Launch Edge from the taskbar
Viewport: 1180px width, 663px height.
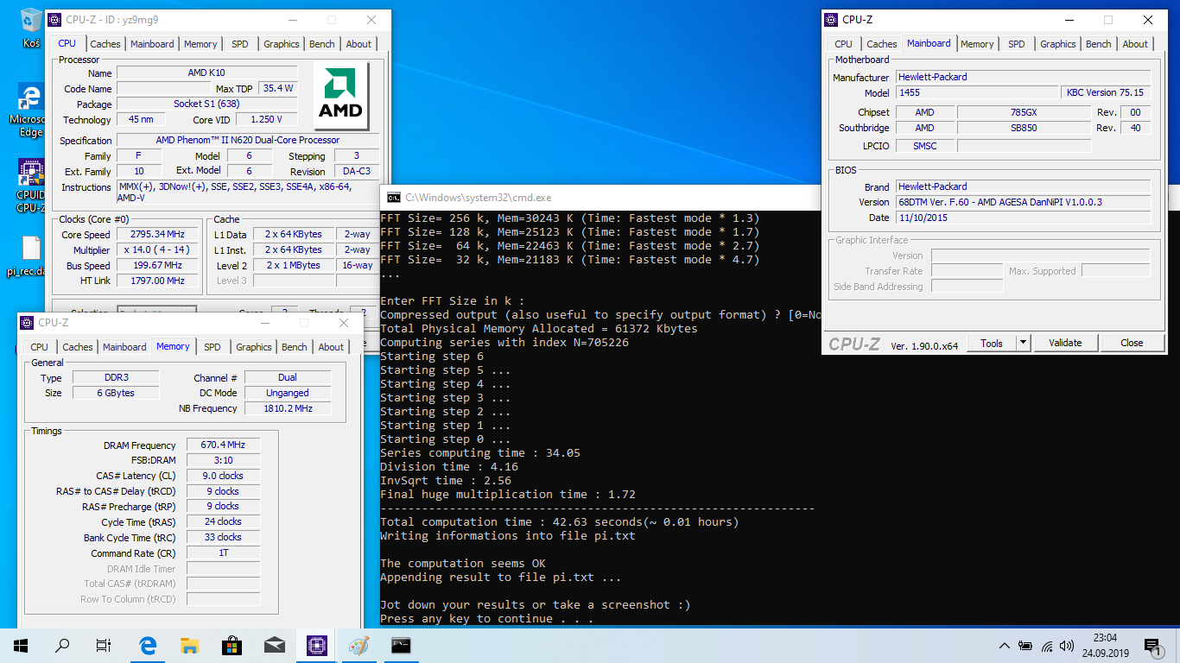coord(148,645)
